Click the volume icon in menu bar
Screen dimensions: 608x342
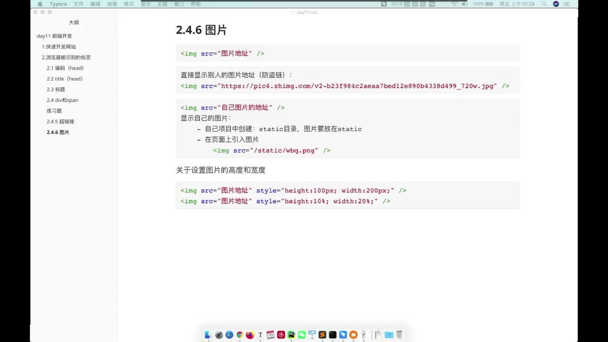[x=465, y=4]
